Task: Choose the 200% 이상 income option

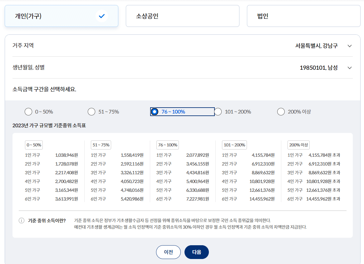Action: [281, 111]
